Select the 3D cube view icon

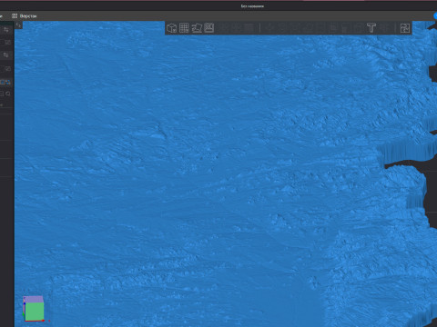pos(172,28)
